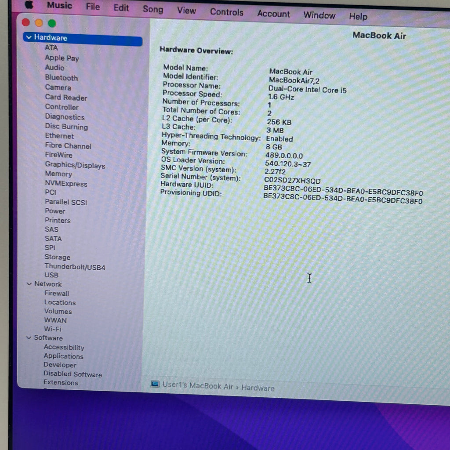Close the System Information window

[x=26, y=22]
